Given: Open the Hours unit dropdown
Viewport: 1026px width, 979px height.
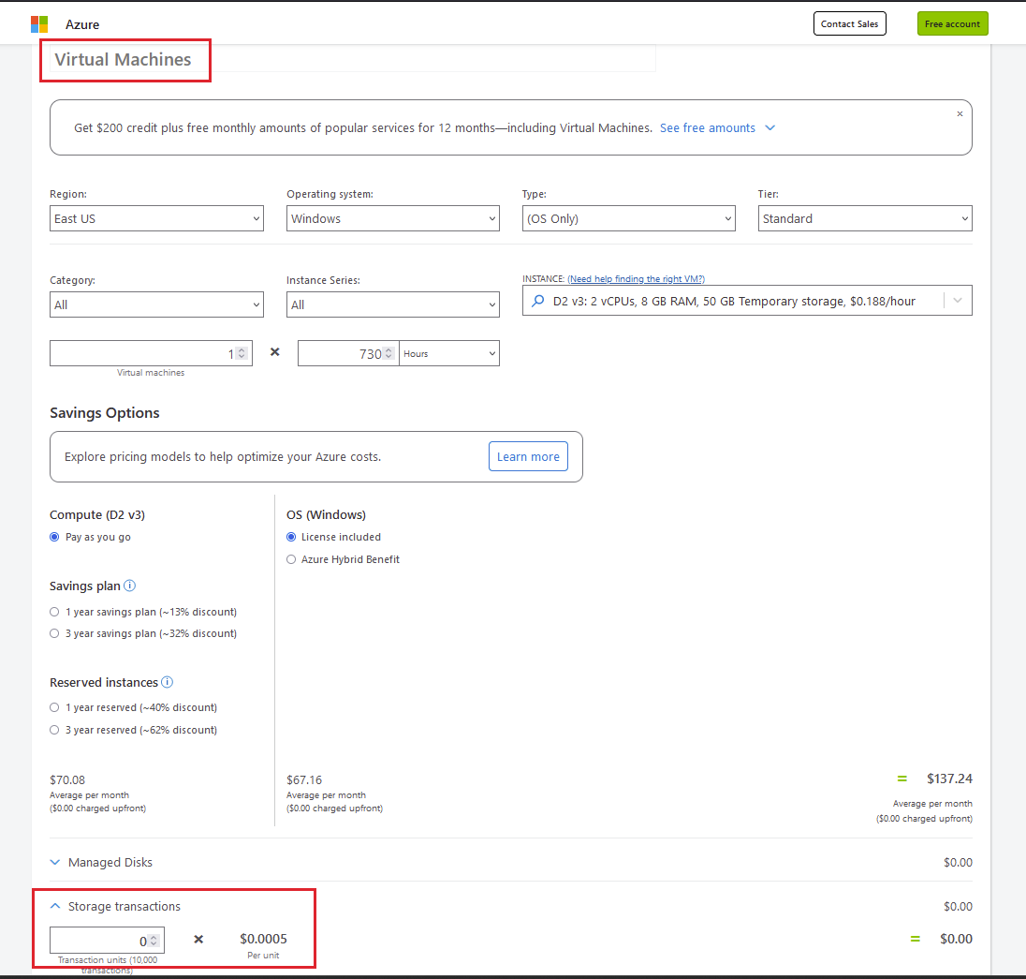Looking at the screenshot, I should pyautogui.click(x=449, y=353).
